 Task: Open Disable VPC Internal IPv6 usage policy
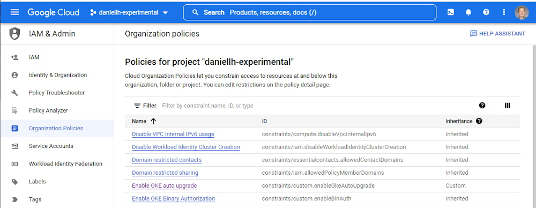(x=173, y=134)
